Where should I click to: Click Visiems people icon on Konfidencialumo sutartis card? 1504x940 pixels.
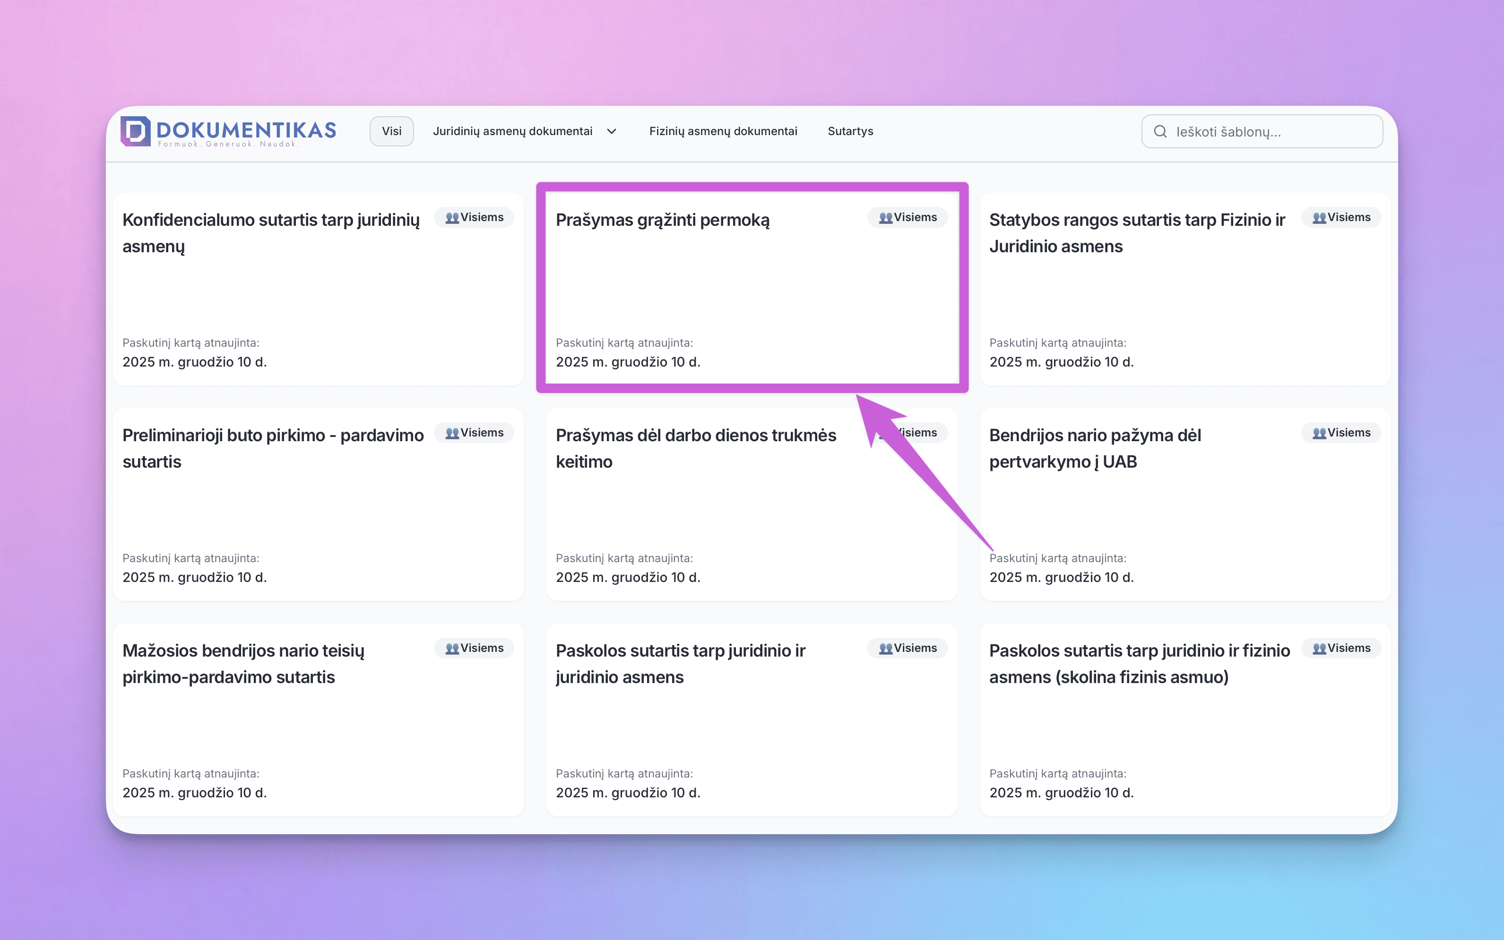tap(452, 218)
